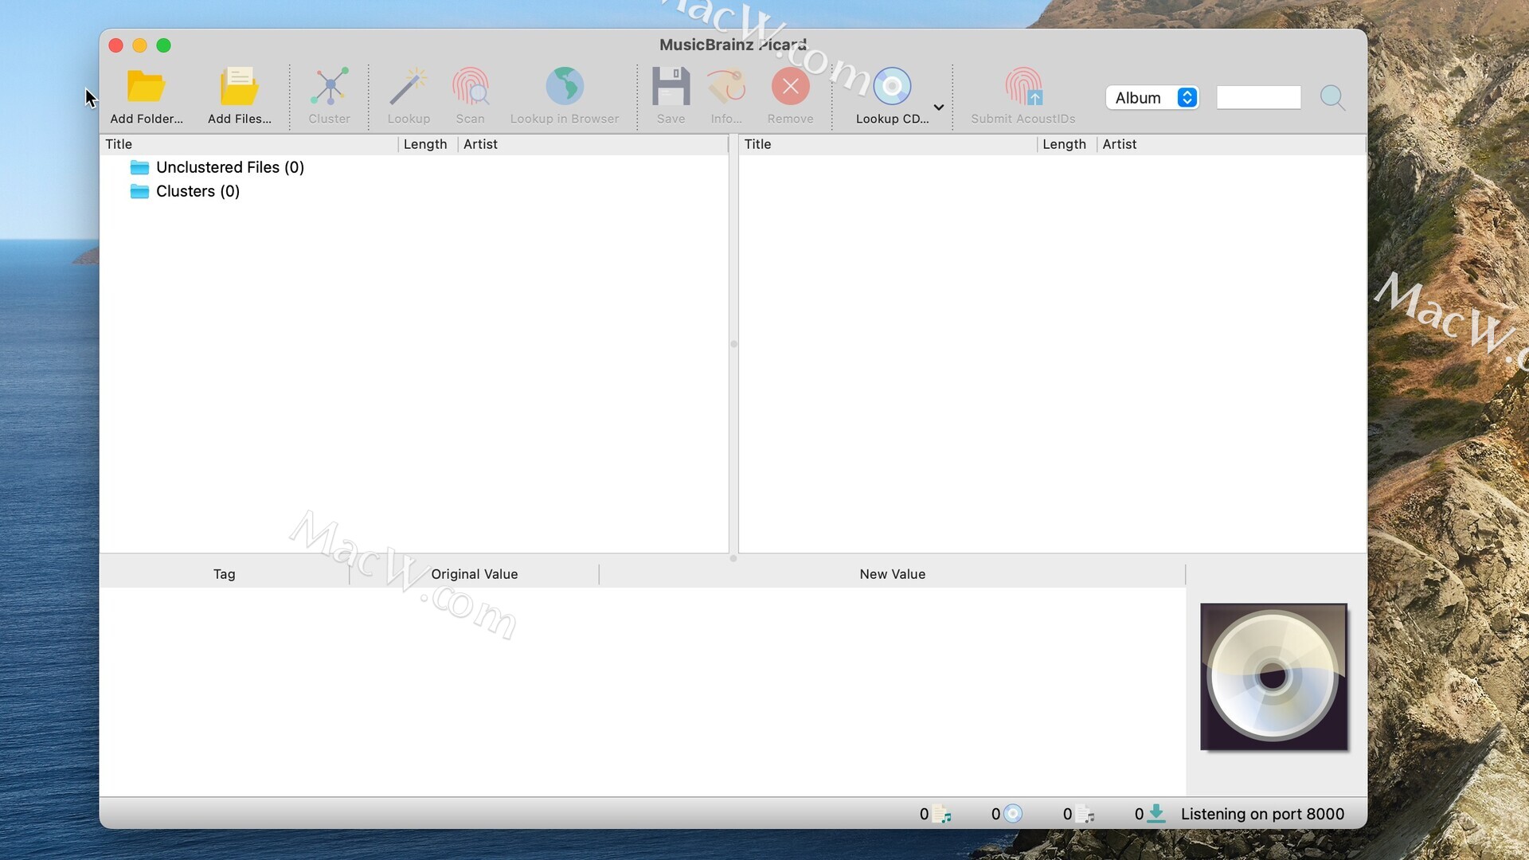Screen dimensions: 1529x860
Task: Click the green fullscreen window button
Action: 163,45
